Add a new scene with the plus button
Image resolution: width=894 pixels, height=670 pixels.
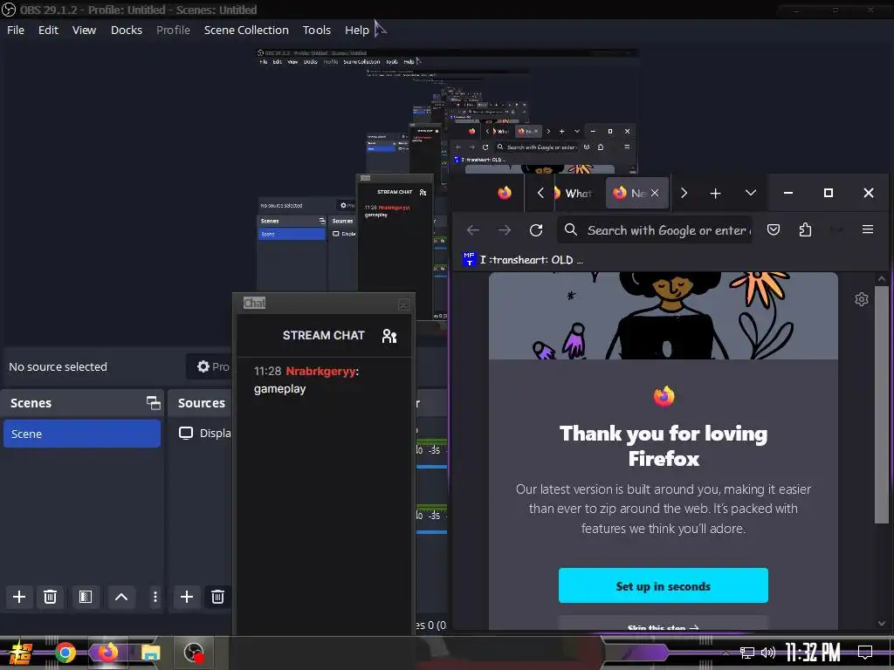19,597
